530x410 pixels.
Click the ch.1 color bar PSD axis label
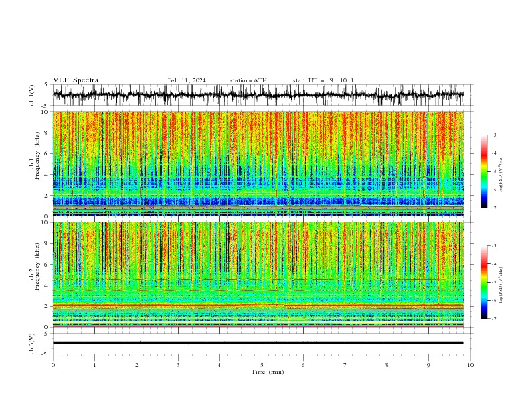coord(501,175)
